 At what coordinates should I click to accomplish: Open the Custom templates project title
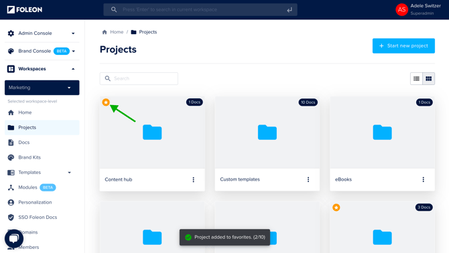[240, 179]
